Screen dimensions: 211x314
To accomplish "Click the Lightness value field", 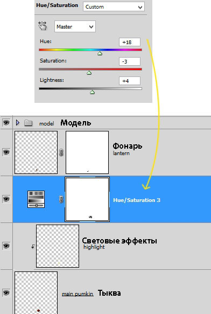I will [130, 81].
